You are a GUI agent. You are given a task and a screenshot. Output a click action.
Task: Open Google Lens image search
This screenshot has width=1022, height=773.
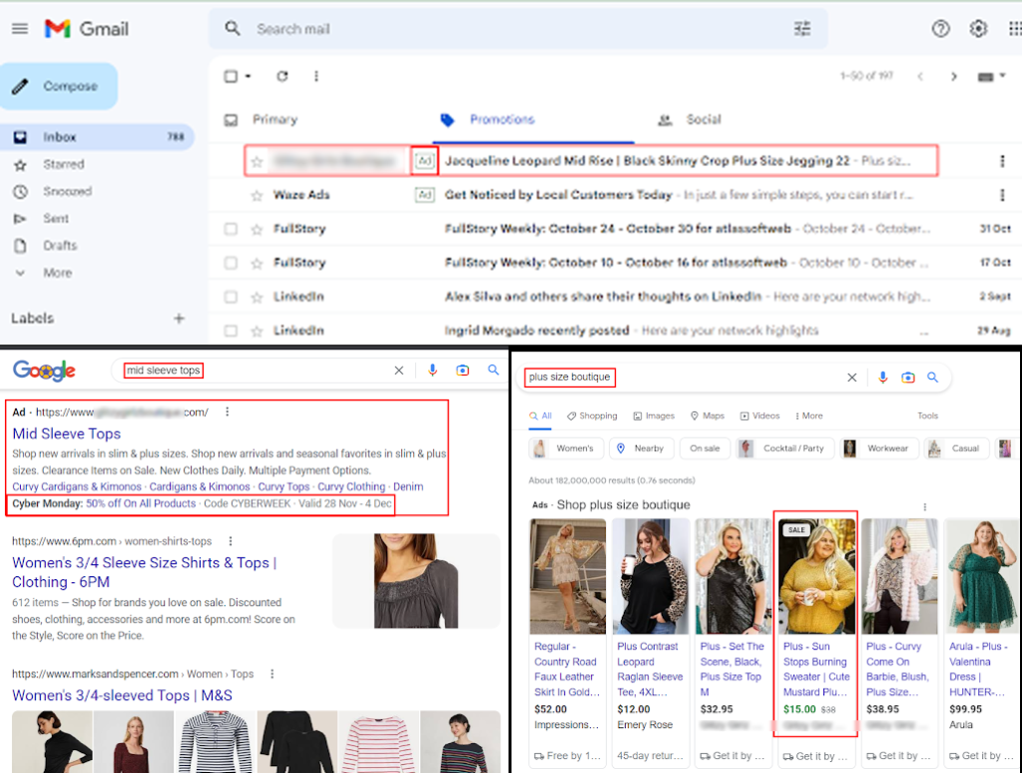[463, 370]
